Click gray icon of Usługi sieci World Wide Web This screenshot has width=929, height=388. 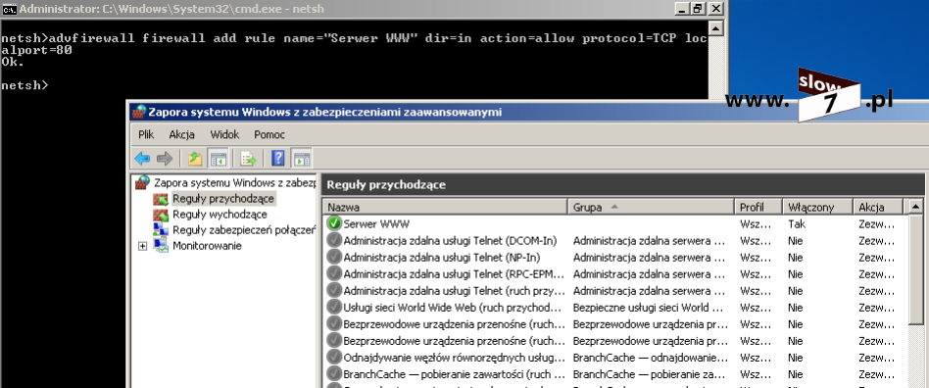[x=334, y=308]
